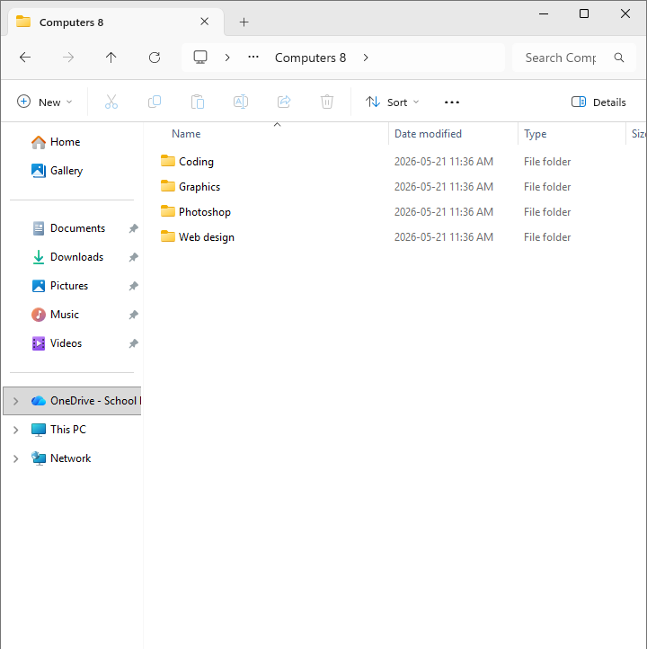Add a new tab
The width and height of the screenshot is (647, 649).
coord(244,22)
